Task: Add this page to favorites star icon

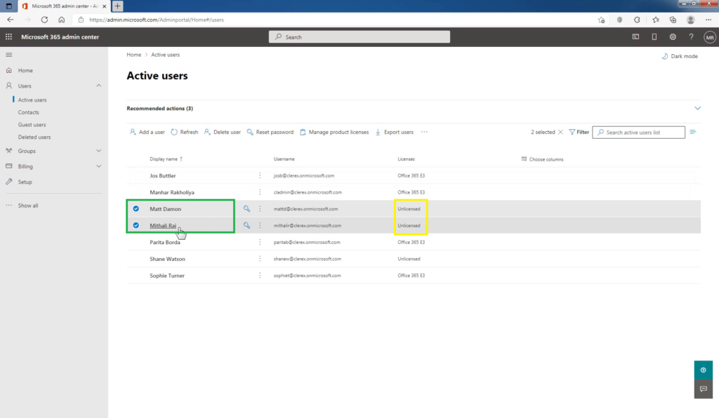Action: pos(601,20)
